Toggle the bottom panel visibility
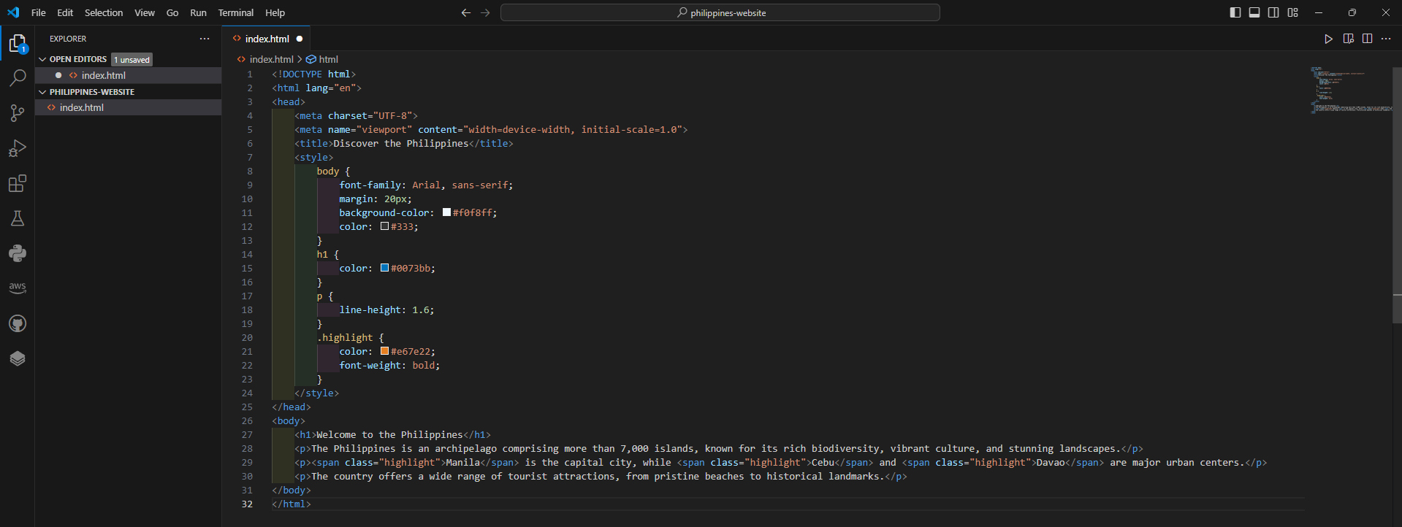 tap(1254, 12)
